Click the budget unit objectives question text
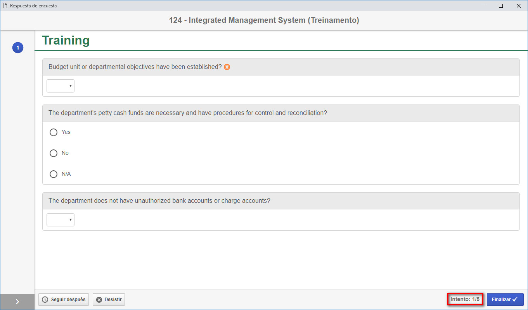 click(x=135, y=67)
